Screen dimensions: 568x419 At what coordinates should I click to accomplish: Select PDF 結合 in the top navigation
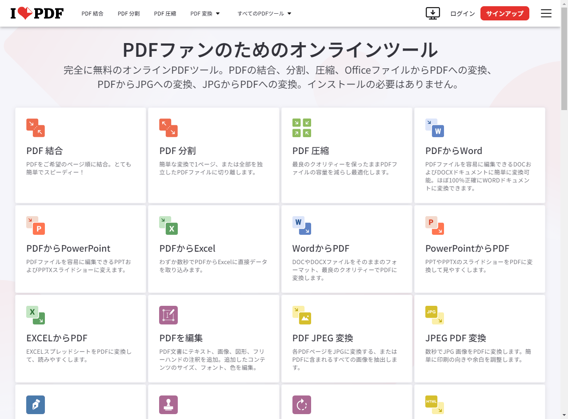[92, 13]
